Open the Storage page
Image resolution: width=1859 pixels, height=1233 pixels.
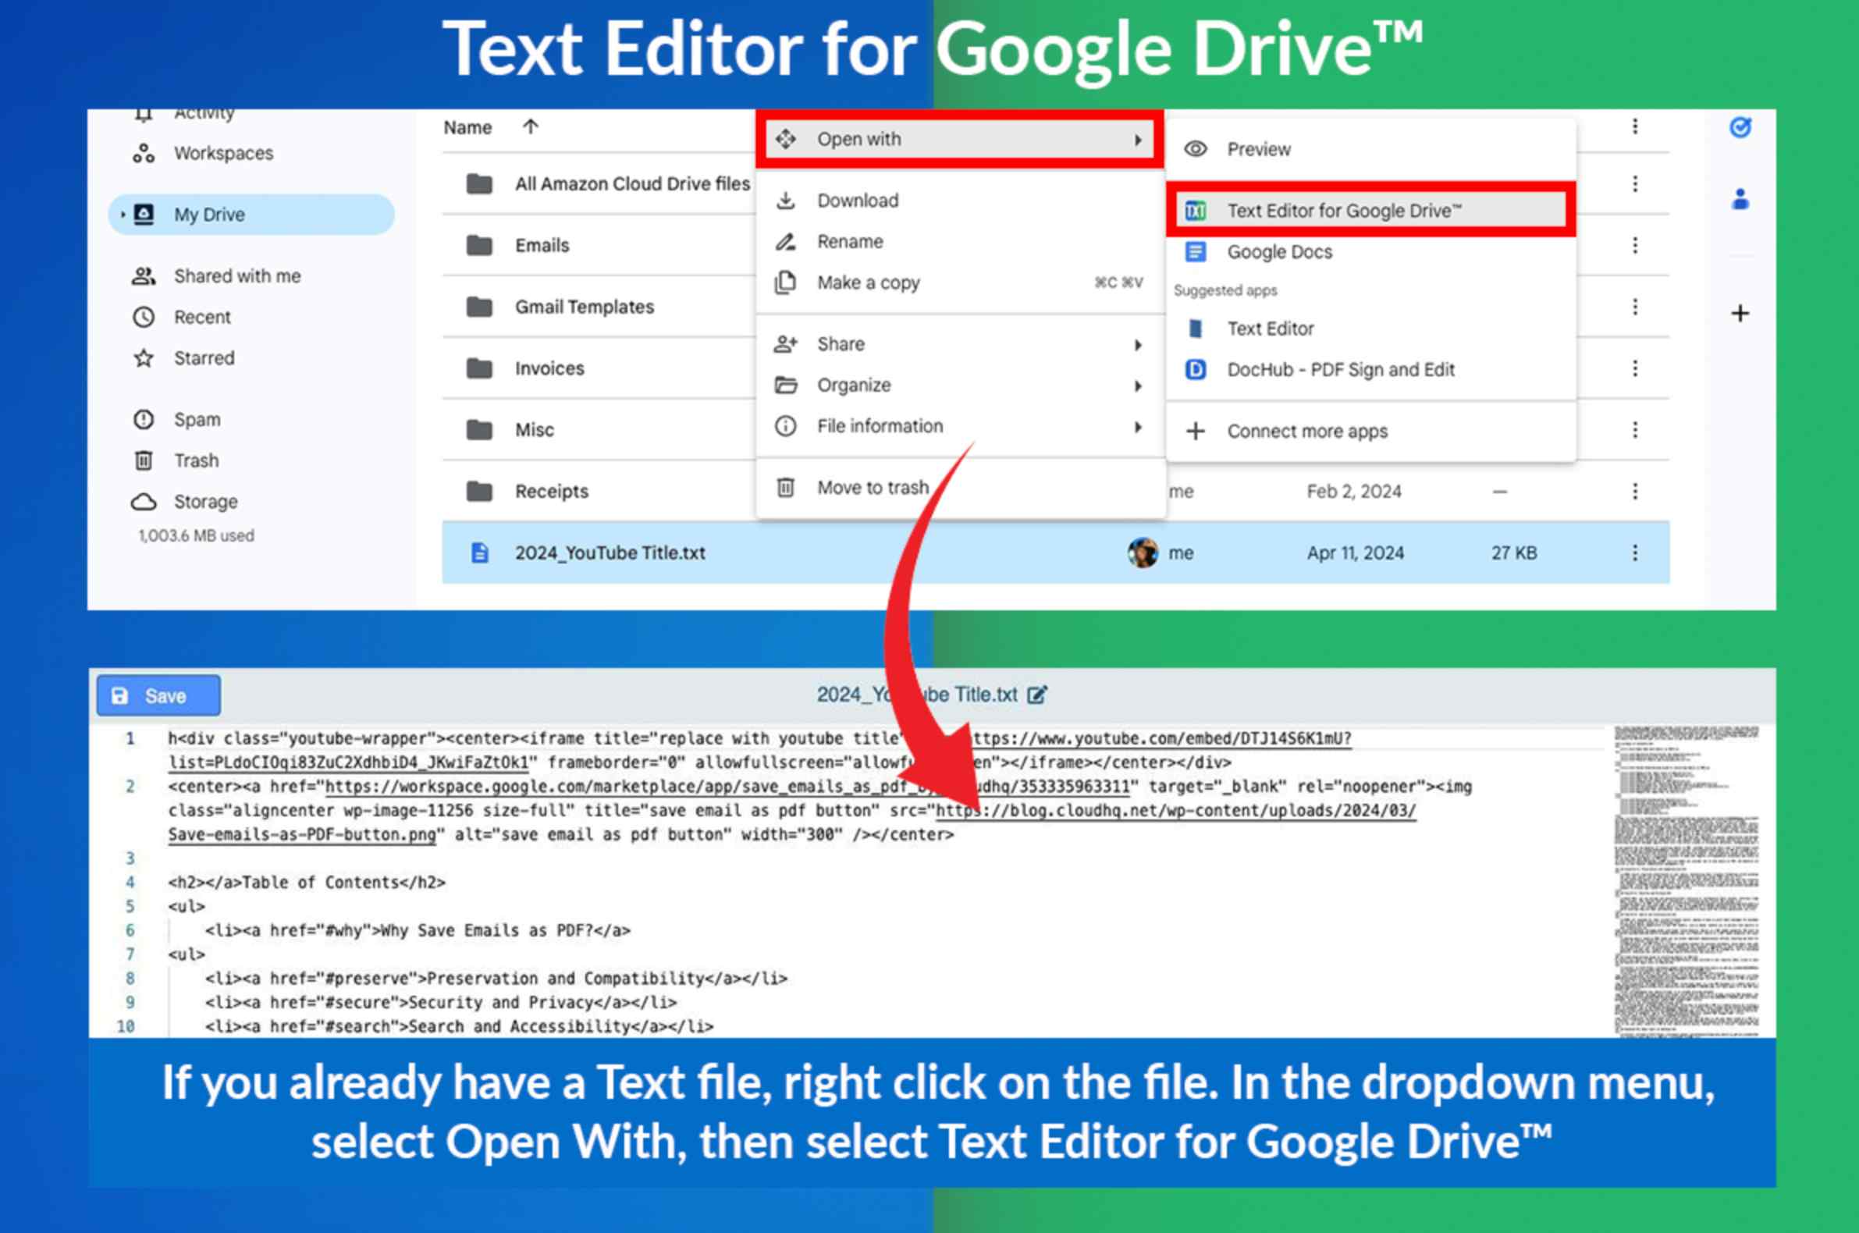tap(205, 502)
